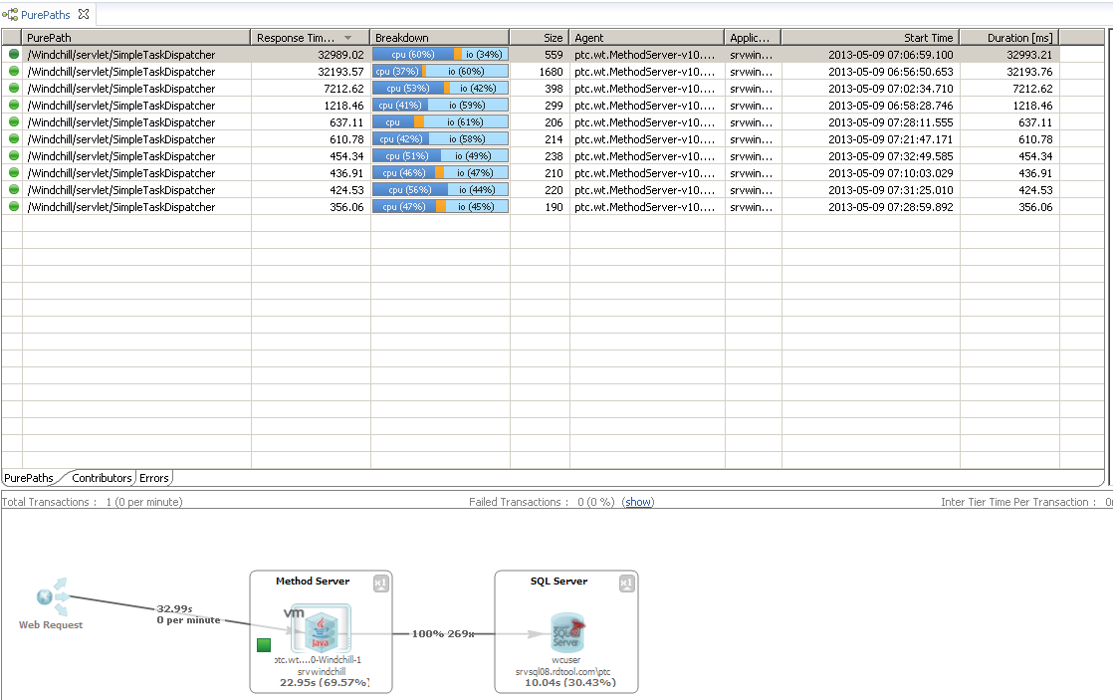Viewport: 1113px width, 700px height.
Task: Select PurePath name in the 637.11 row
Action: pos(121,122)
